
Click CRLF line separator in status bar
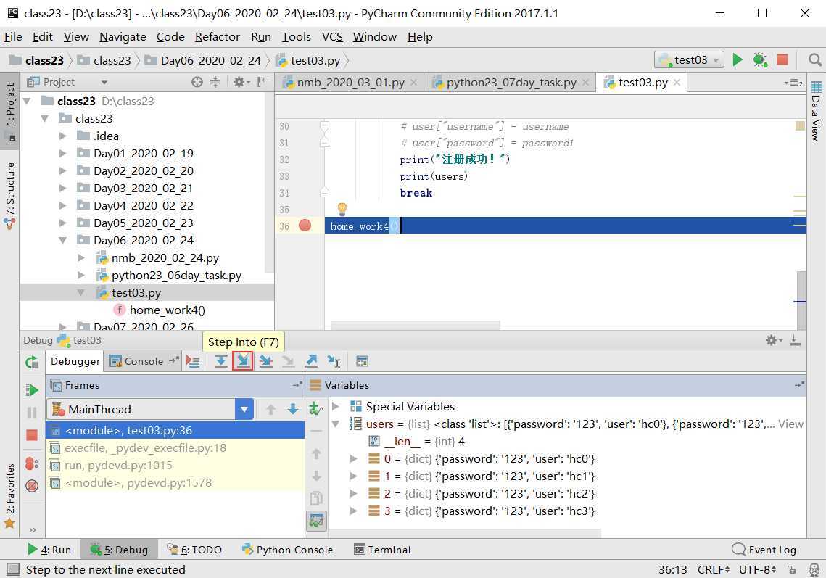tap(714, 569)
